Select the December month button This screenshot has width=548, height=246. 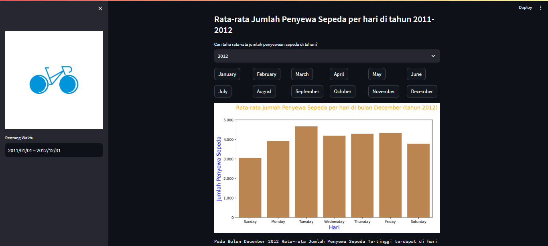coord(422,91)
